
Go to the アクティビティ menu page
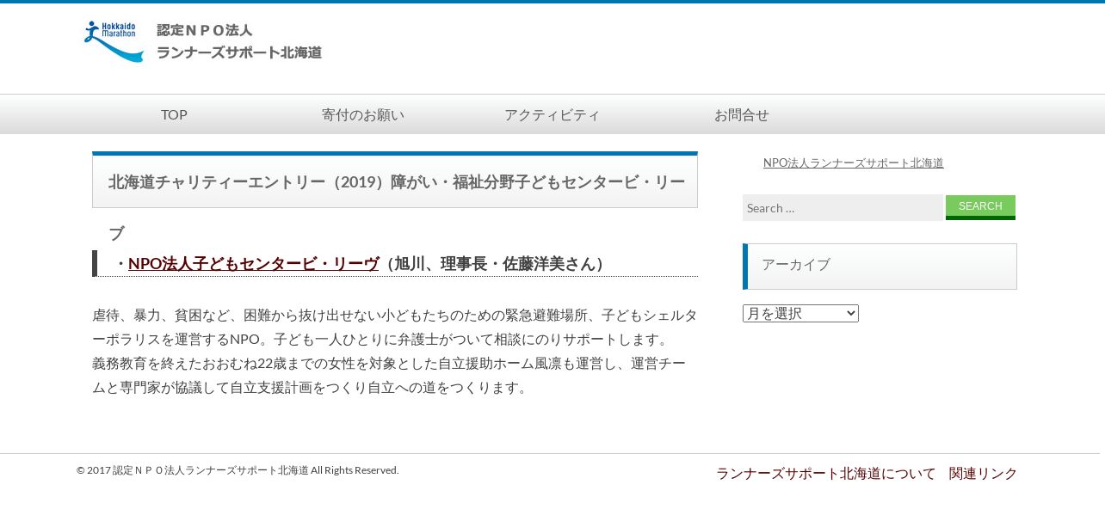click(552, 114)
